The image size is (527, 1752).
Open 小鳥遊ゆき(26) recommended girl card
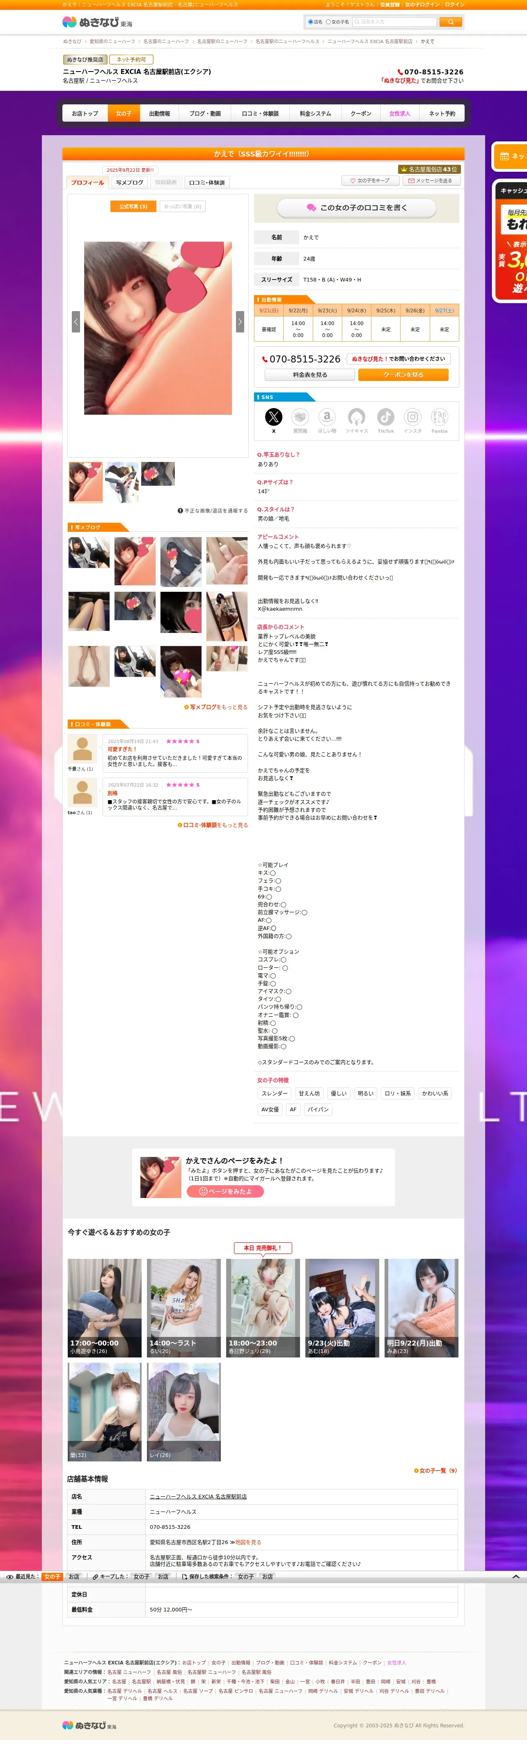coord(105,1308)
